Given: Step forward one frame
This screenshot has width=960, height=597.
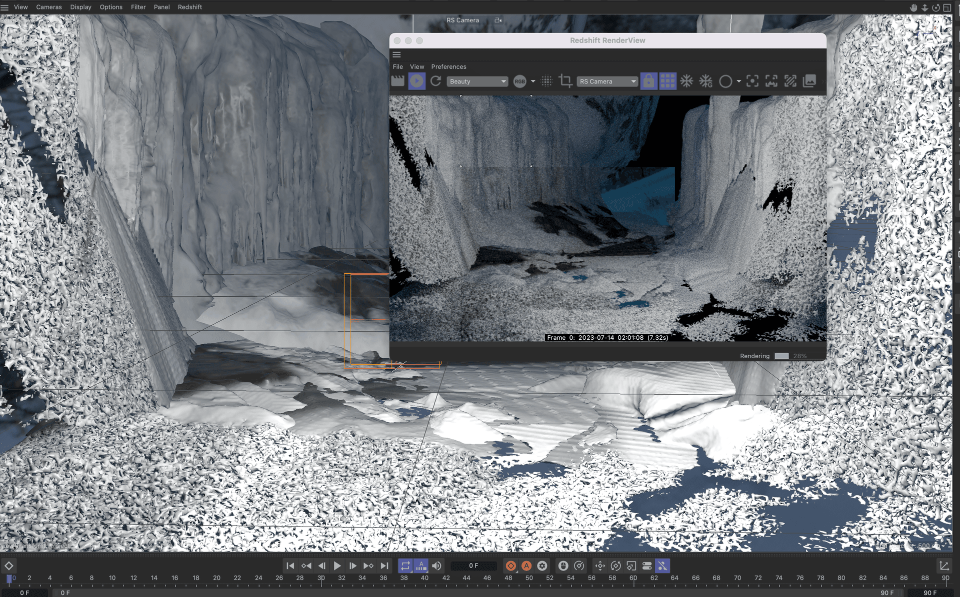Looking at the screenshot, I should tap(352, 566).
